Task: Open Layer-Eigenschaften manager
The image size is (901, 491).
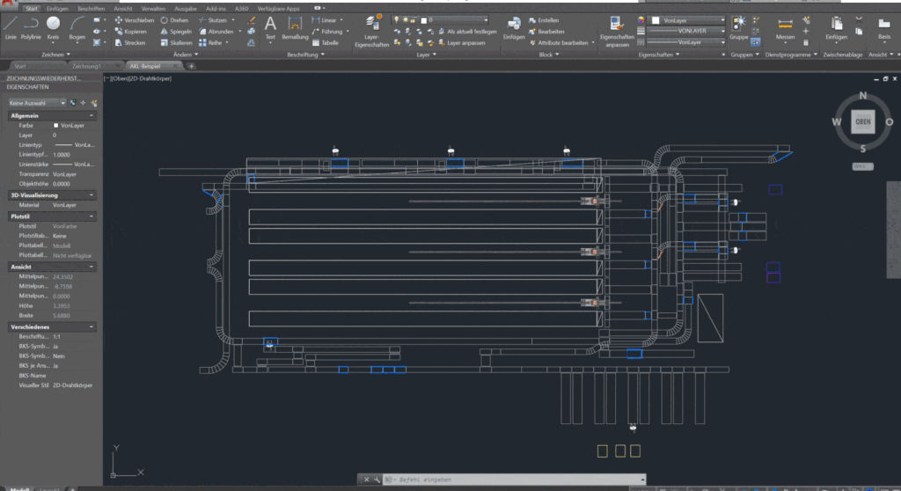Action: tap(372, 31)
